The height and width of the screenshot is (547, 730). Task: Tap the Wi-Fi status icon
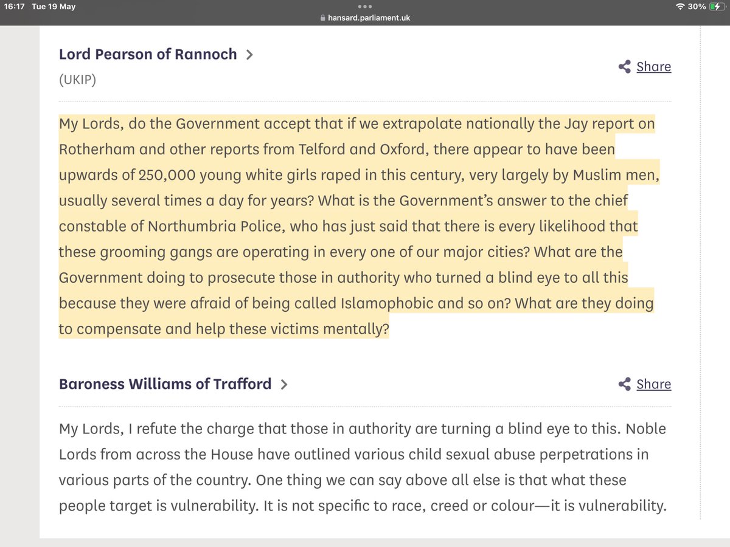tap(680, 7)
